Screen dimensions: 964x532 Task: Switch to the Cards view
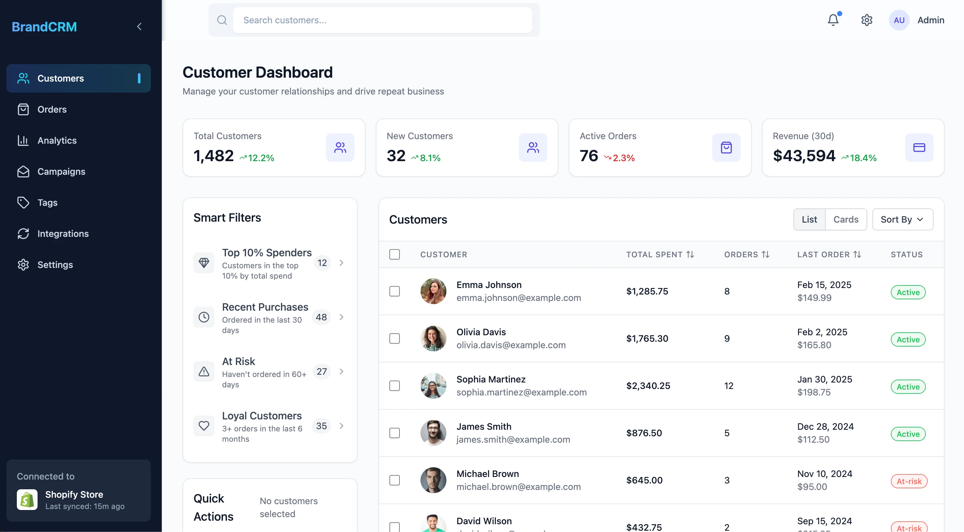coord(846,219)
